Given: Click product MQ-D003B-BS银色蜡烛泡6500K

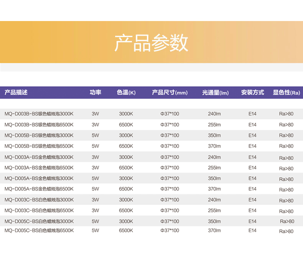Looking at the screenshot, I should pos(39,125).
